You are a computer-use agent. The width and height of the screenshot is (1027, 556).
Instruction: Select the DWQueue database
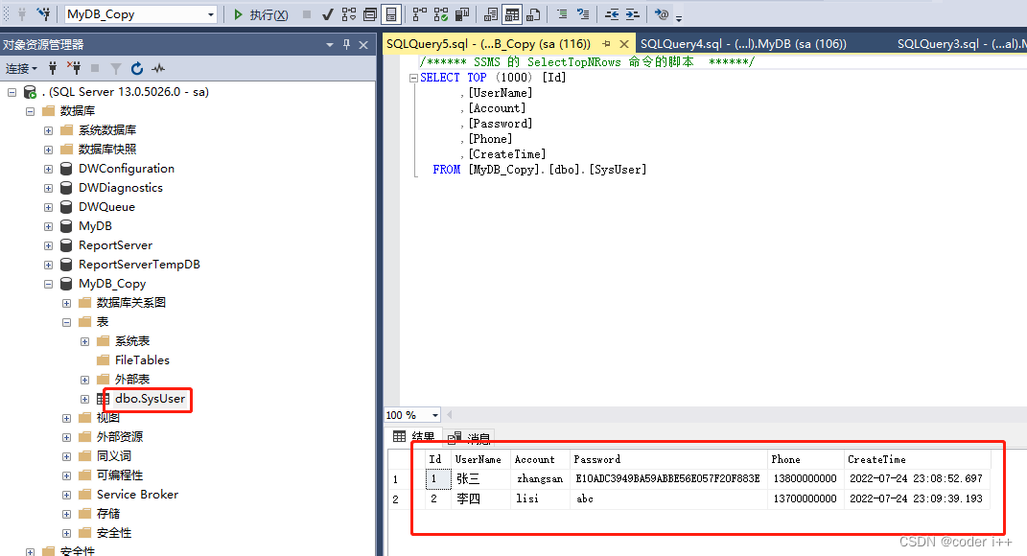click(106, 207)
